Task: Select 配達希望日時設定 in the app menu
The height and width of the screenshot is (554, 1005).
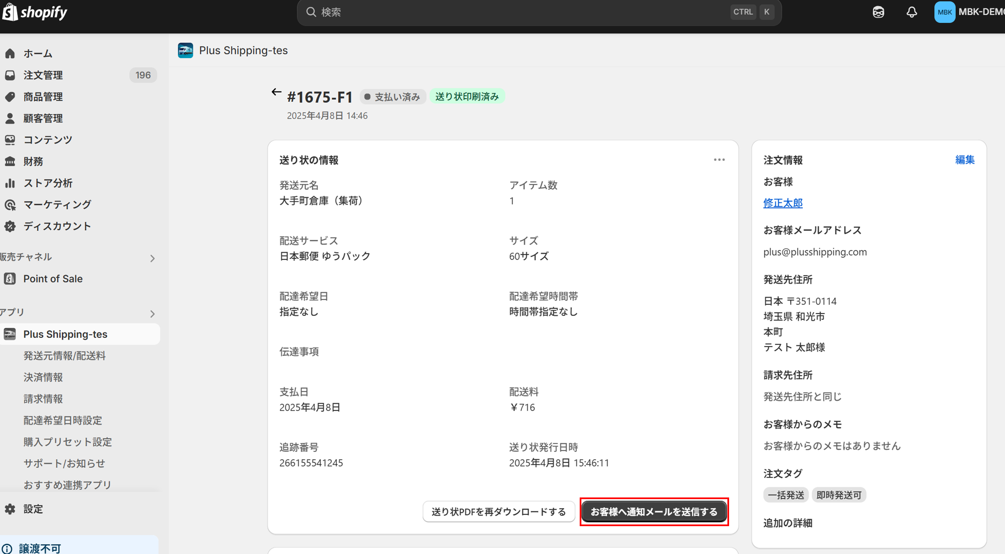Action: tap(63, 420)
